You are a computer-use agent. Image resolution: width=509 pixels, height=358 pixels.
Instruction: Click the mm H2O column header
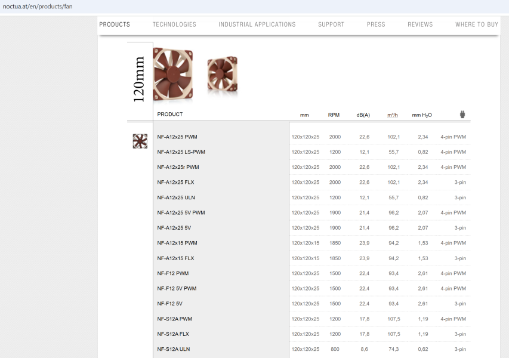tap(422, 115)
